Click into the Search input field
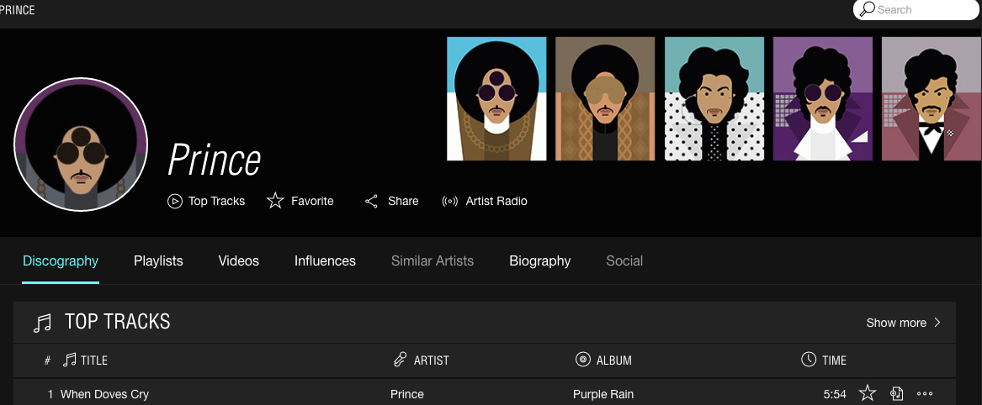This screenshot has height=405, width=982. [921, 10]
